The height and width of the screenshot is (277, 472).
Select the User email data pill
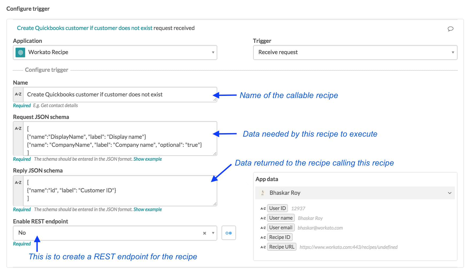[280, 227]
